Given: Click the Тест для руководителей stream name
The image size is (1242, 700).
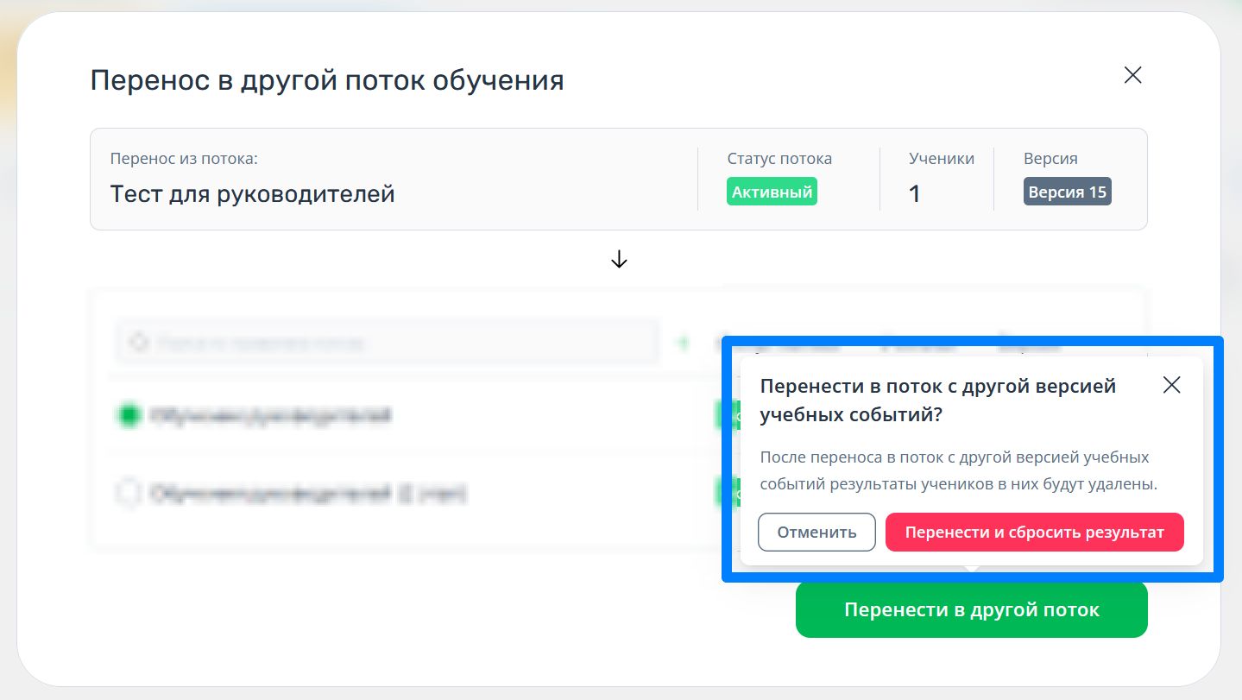Looking at the screenshot, I should click(252, 193).
